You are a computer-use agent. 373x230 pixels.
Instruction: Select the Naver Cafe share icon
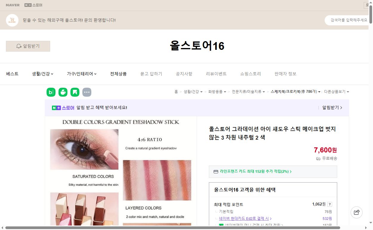click(x=63, y=92)
